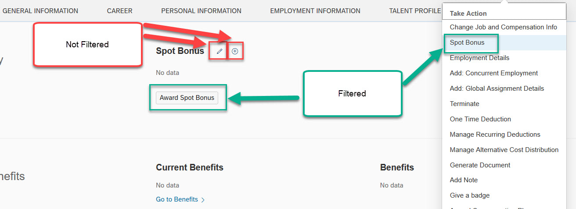The height and width of the screenshot is (209, 576).
Task: Go to the Employment Information tab
Action: click(x=315, y=11)
